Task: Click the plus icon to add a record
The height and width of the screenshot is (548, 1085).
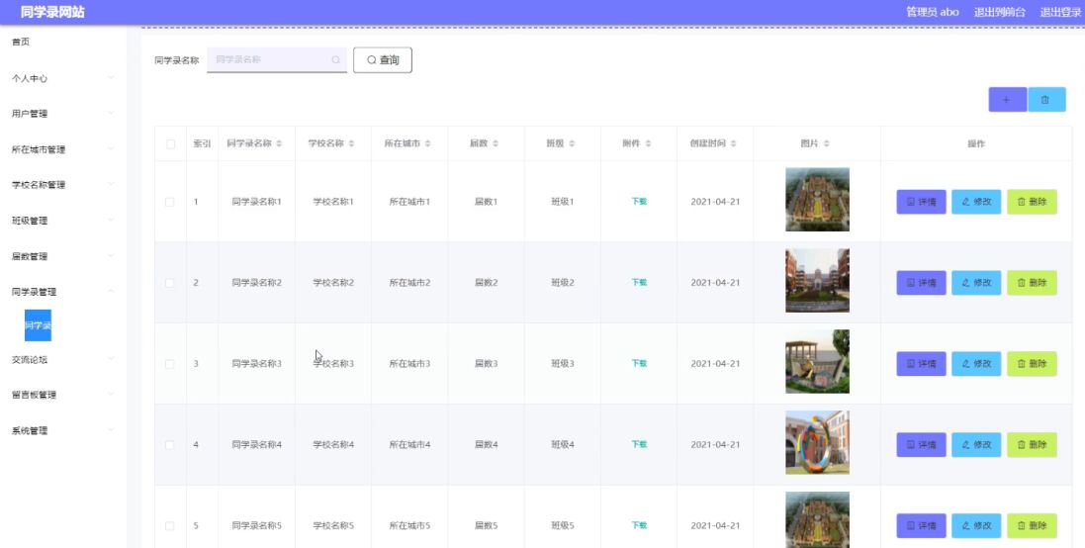Action: [x=1007, y=100]
